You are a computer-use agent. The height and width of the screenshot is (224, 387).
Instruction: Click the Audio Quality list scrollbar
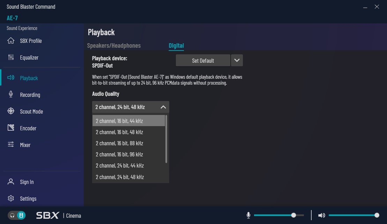click(x=166, y=139)
